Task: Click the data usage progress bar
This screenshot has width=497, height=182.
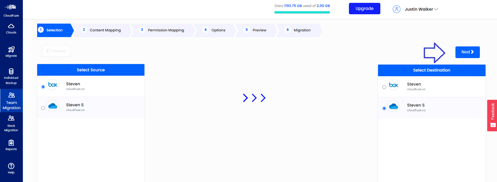Action: coord(302,12)
